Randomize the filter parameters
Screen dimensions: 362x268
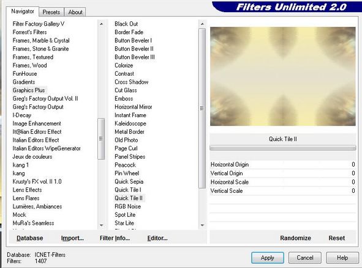pos(295,238)
